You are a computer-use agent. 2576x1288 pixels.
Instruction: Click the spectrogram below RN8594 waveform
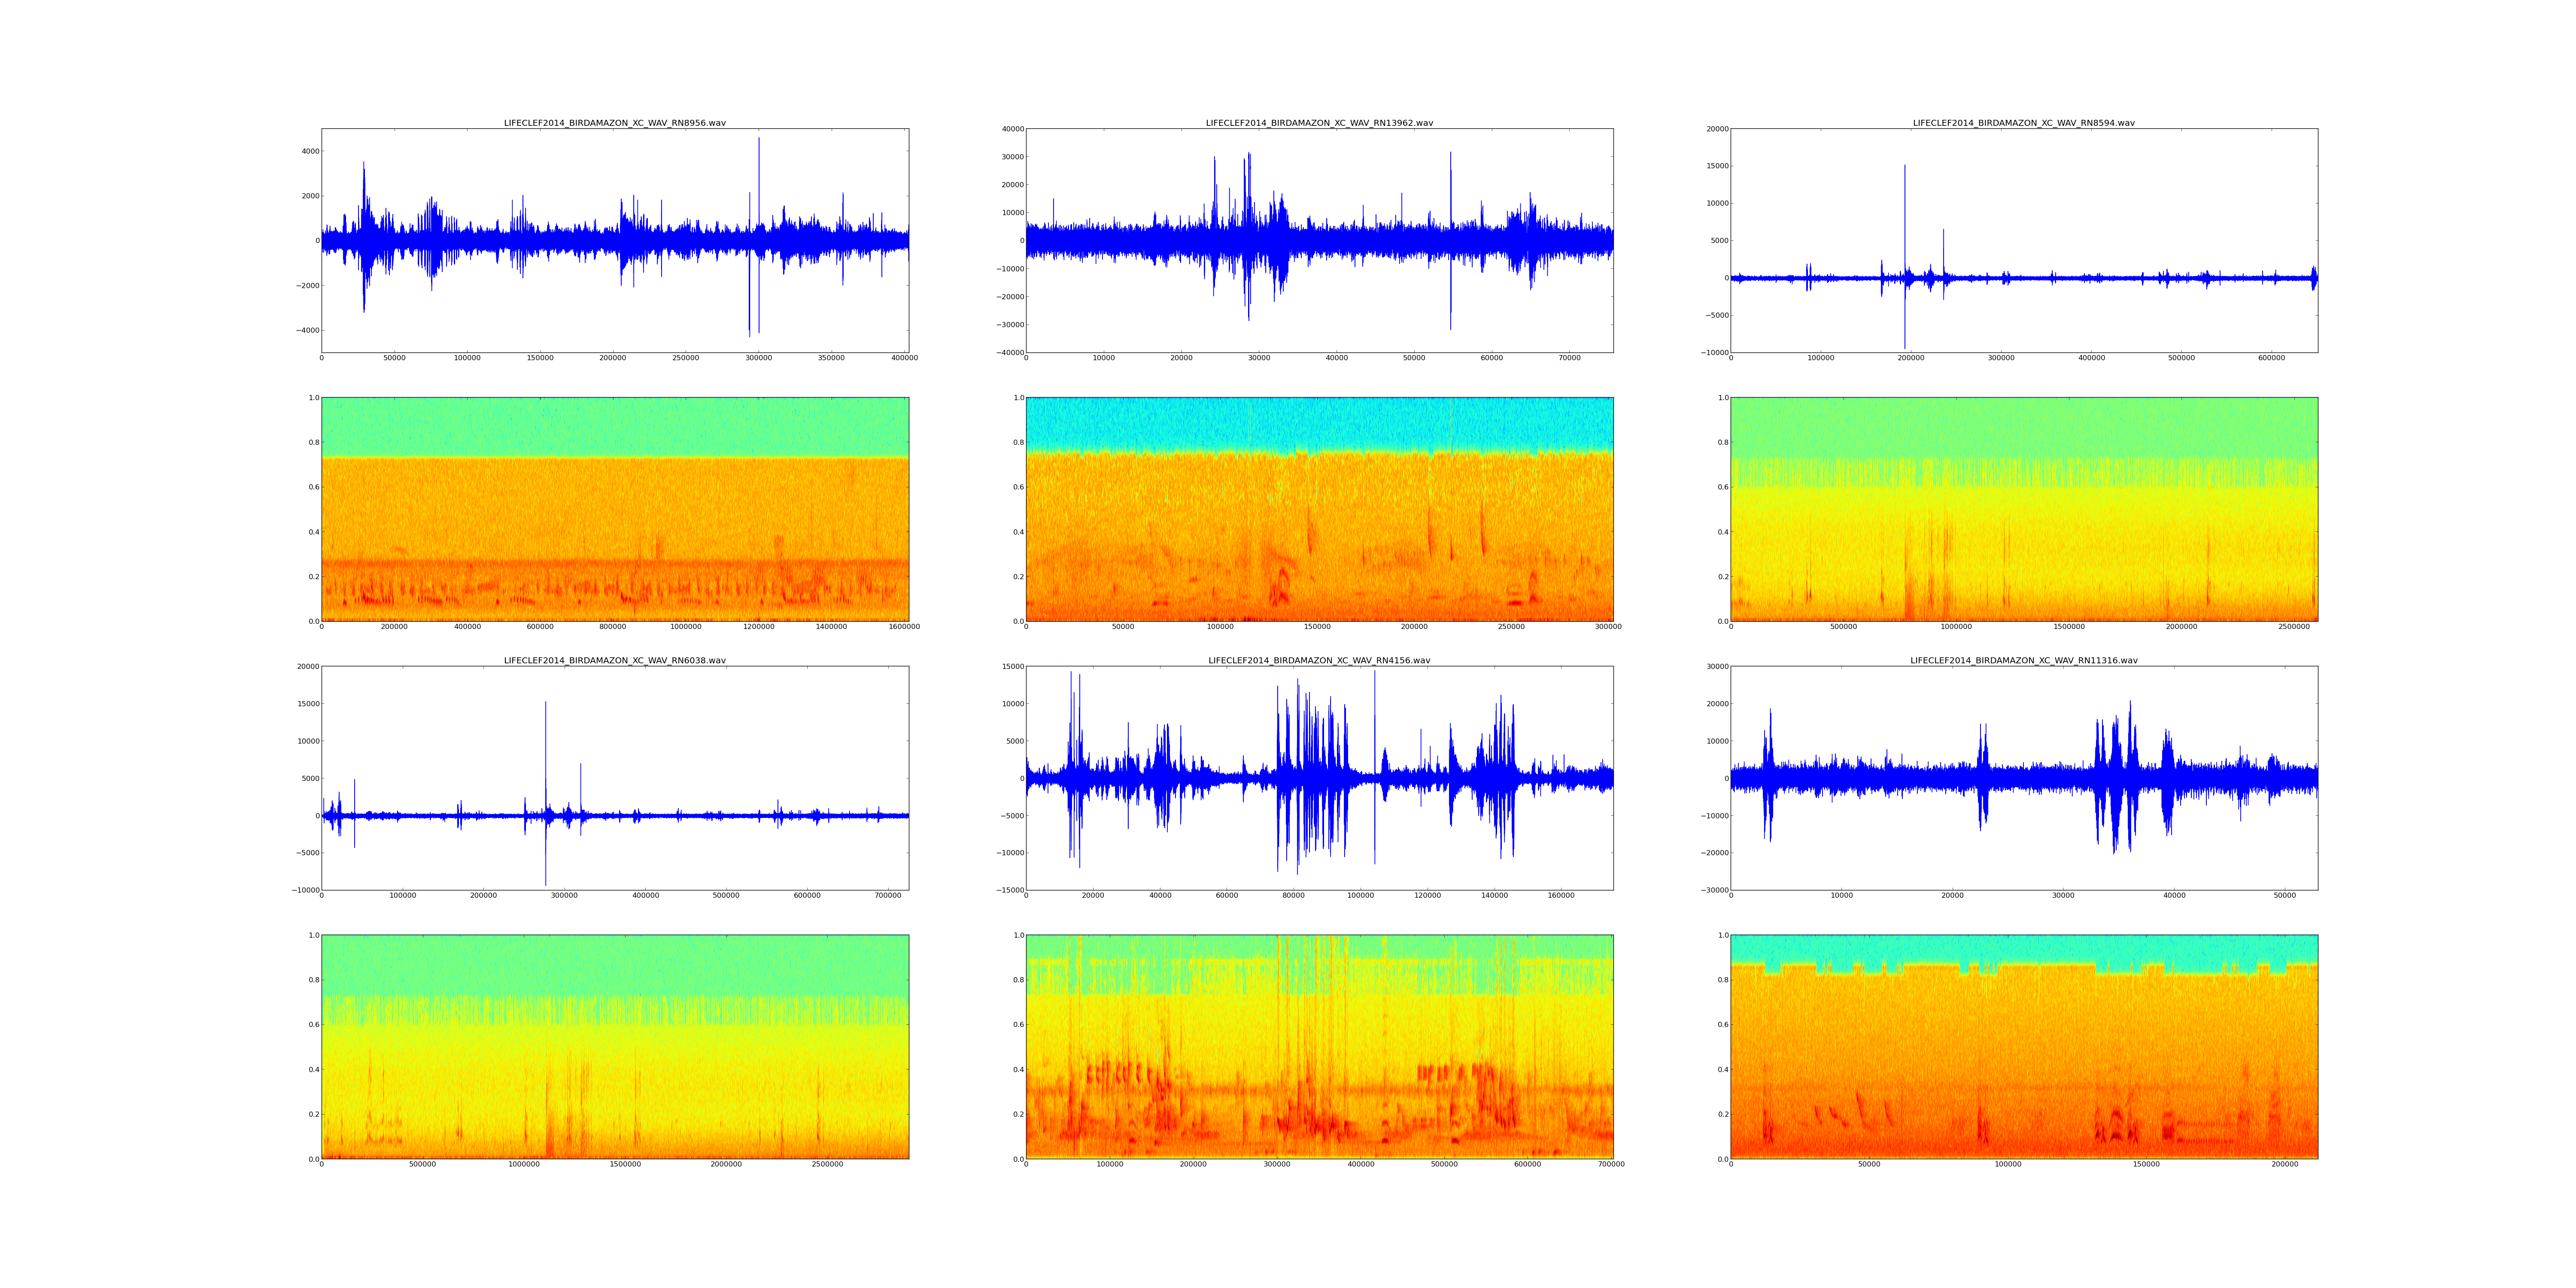pyautogui.click(x=2023, y=509)
